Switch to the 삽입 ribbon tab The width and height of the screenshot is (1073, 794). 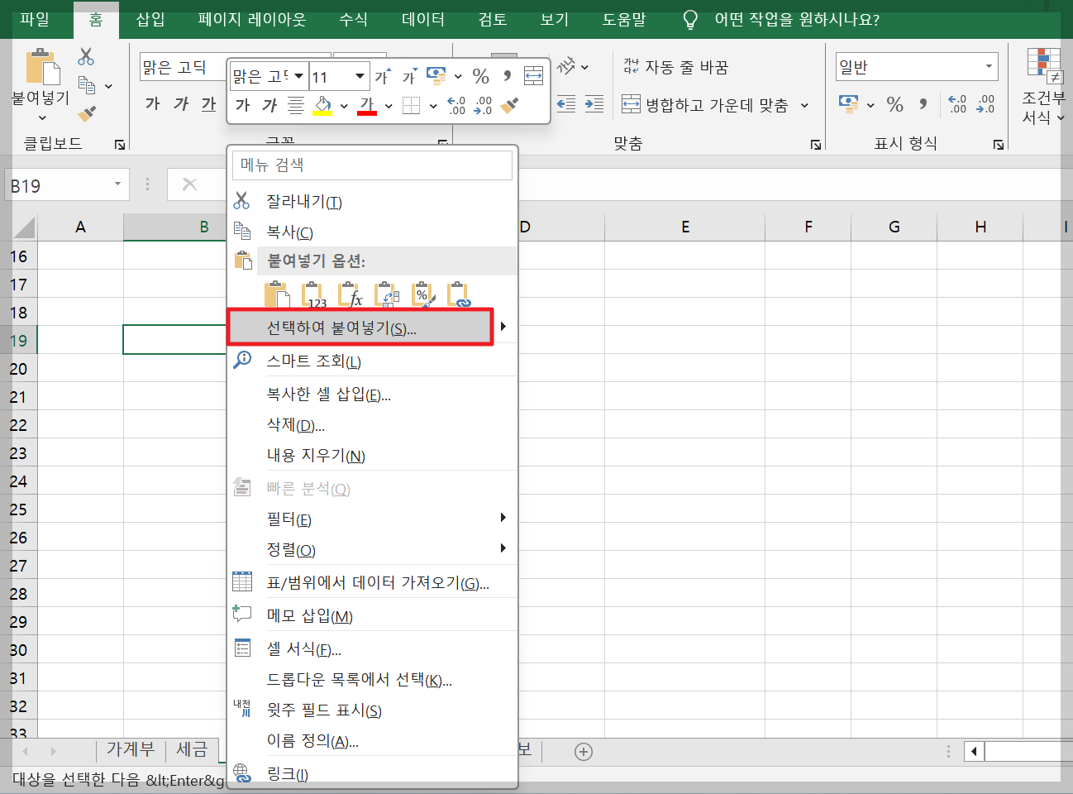pyautogui.click(x=150, y=20)
